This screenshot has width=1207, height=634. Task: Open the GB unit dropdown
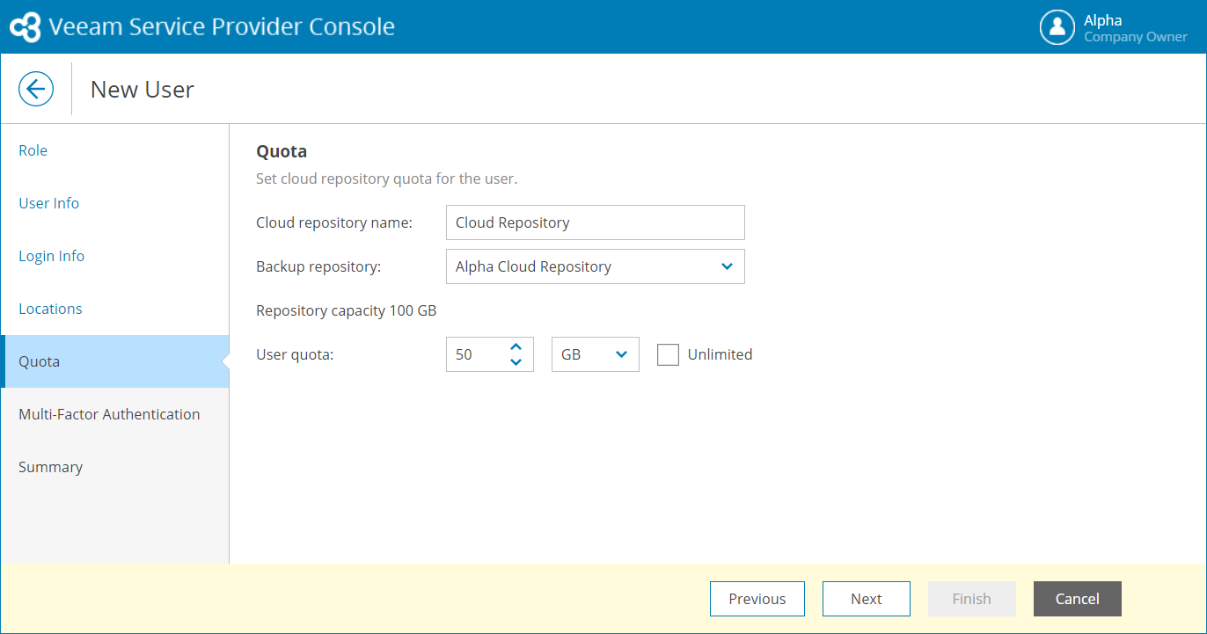point(596,354)
